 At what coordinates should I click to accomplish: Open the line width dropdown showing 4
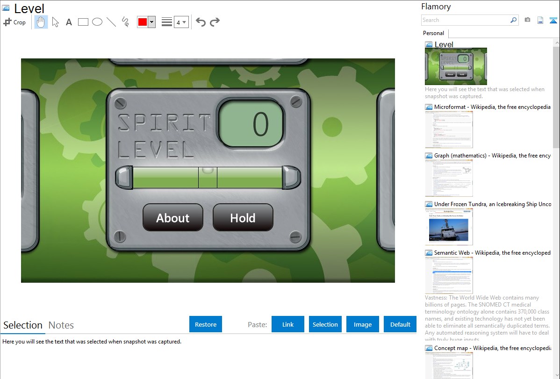coord(181,22)
